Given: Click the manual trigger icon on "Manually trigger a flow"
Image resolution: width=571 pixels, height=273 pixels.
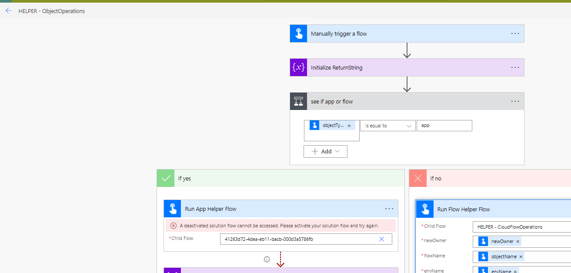Looking at the screenshot, I should [298, 33].
